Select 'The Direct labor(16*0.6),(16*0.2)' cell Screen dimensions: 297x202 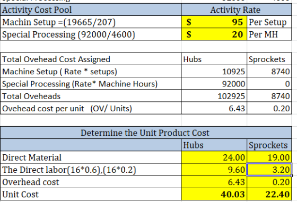click(91, 170)
